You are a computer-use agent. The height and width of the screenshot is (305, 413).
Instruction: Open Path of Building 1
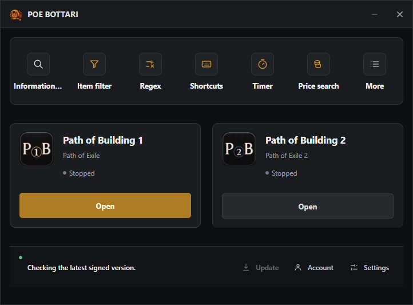[x=105, y=205]
